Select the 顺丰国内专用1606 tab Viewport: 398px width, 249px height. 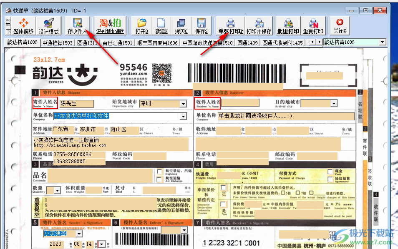pyautogui.click(x=157, y=43)
